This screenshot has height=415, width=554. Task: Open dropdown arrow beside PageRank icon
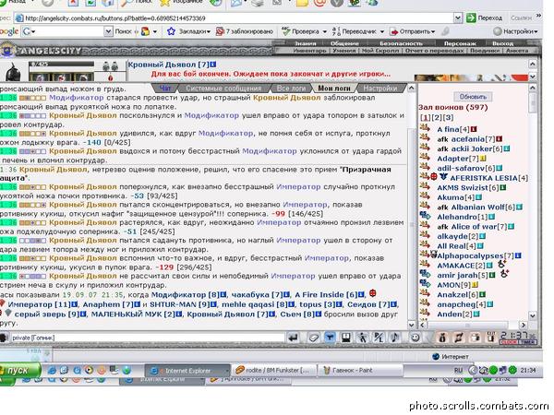155,31
